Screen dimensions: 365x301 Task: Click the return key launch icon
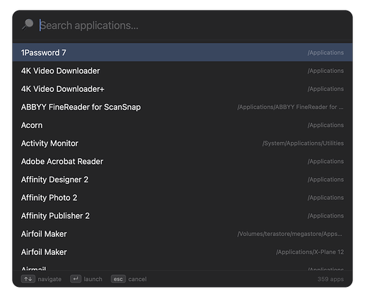[x=76, y=279]
